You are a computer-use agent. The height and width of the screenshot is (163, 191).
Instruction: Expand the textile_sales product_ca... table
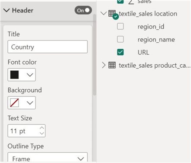(104, 65)
